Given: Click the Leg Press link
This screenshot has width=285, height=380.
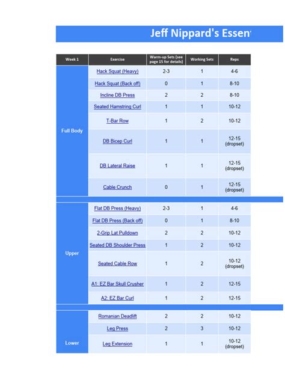Looking at the screenshot, I should (x=117, y=328).
